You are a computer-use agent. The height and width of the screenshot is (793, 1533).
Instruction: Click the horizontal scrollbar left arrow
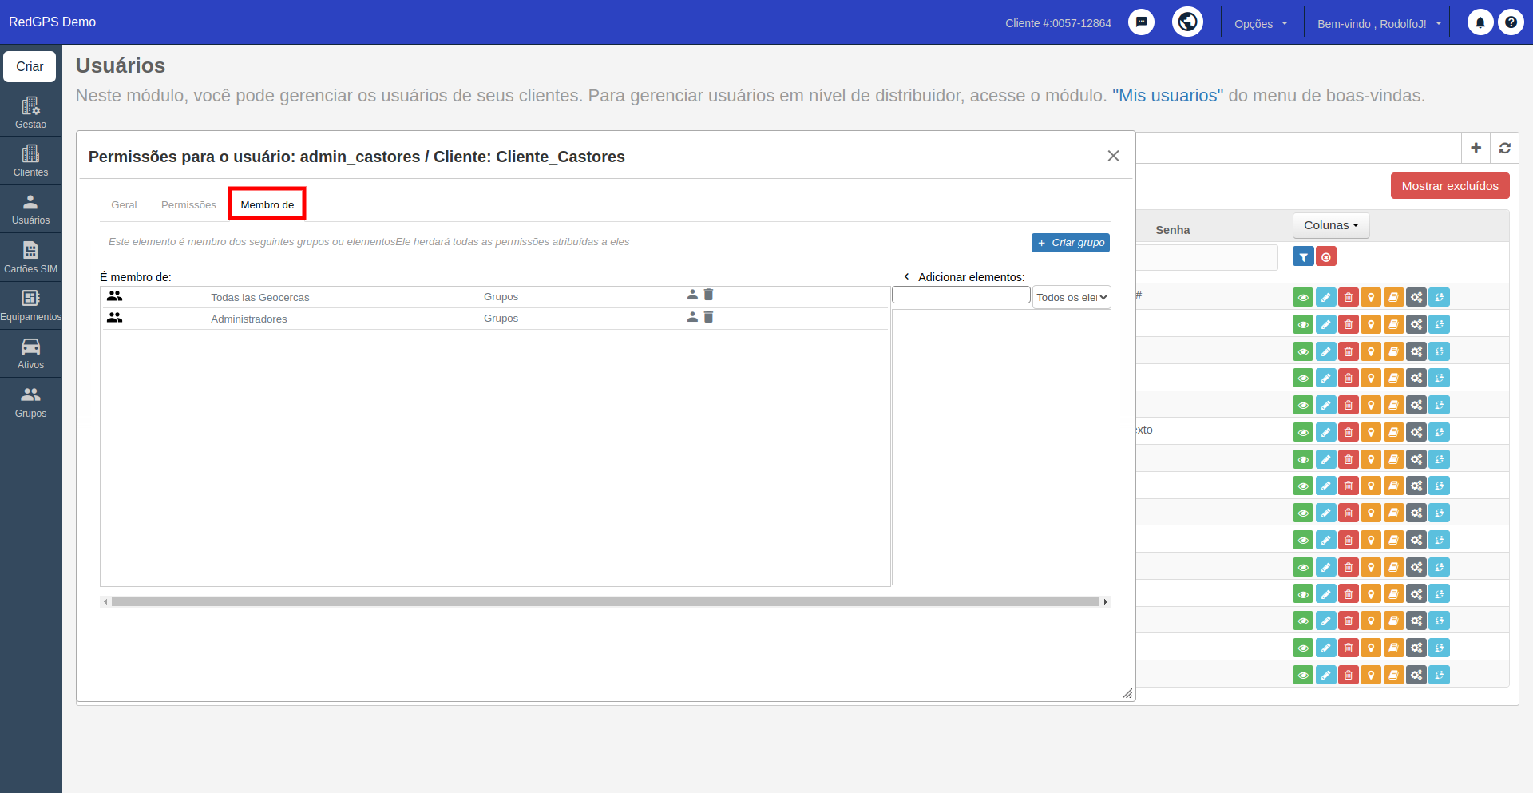tap(105, 601)
